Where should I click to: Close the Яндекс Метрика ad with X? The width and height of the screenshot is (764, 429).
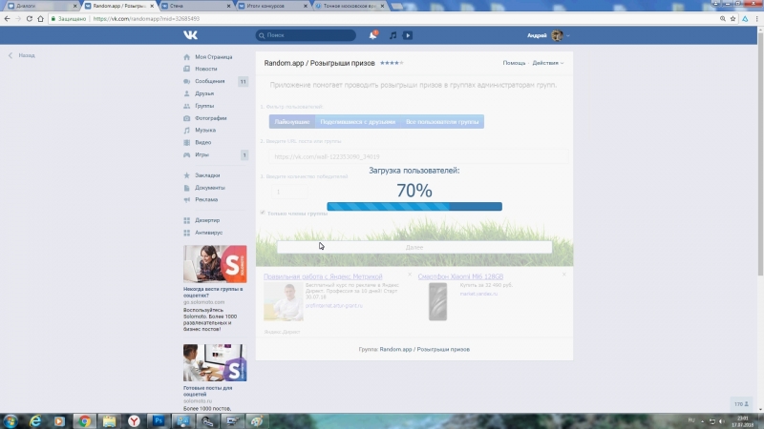410,275
